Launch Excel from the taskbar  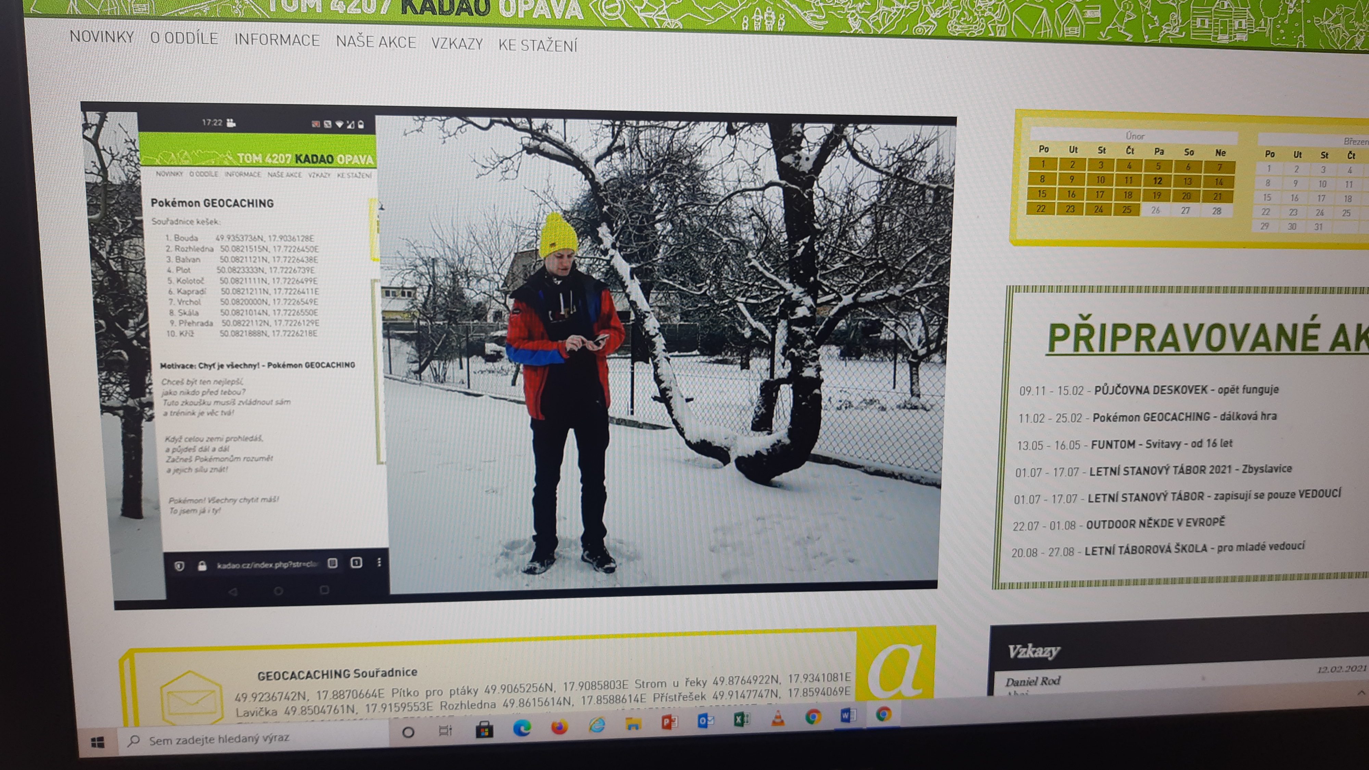tap(742, 719)
